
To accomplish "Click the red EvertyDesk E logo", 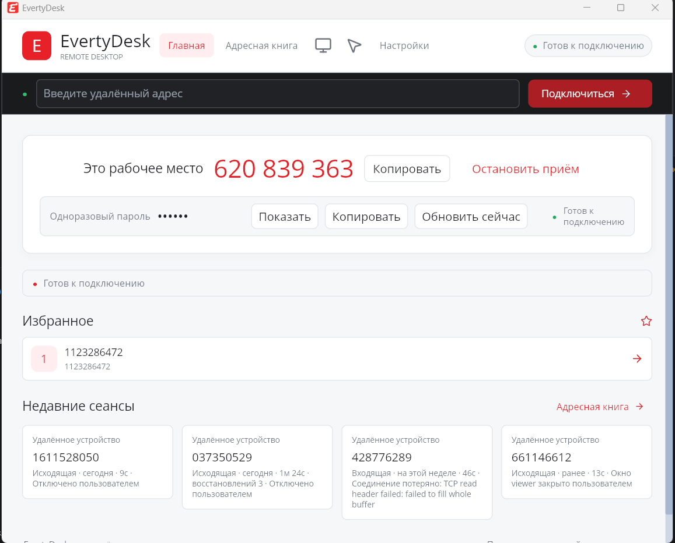I will tap(37, 45).
